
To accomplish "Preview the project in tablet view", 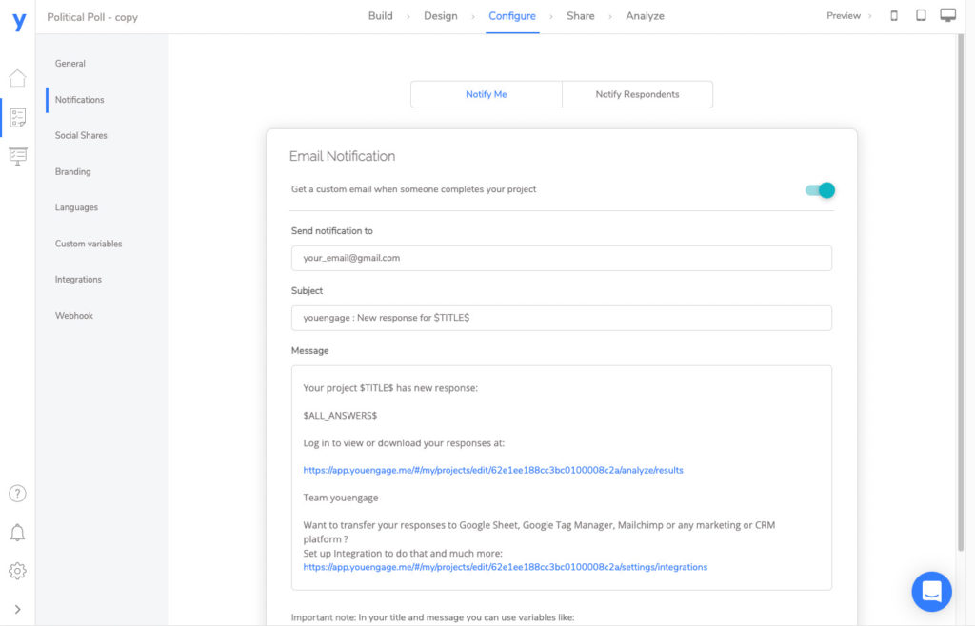I will (919, 15).
